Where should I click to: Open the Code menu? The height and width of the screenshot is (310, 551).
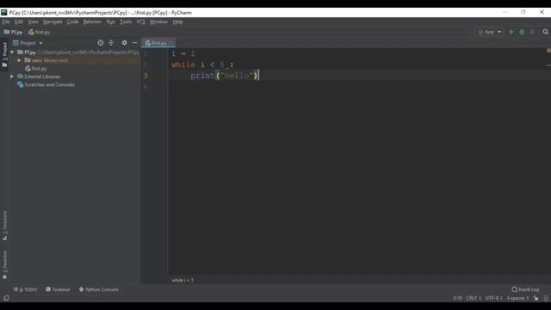[72, 22]
